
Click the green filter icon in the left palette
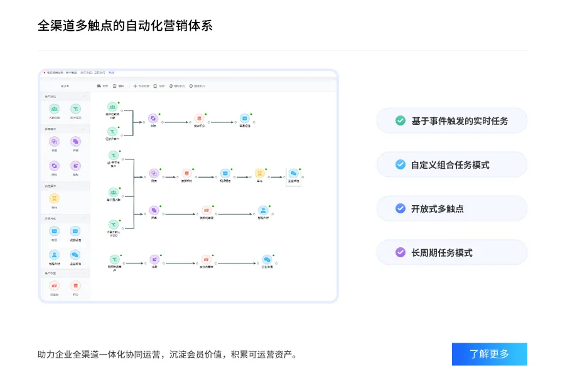76,109
